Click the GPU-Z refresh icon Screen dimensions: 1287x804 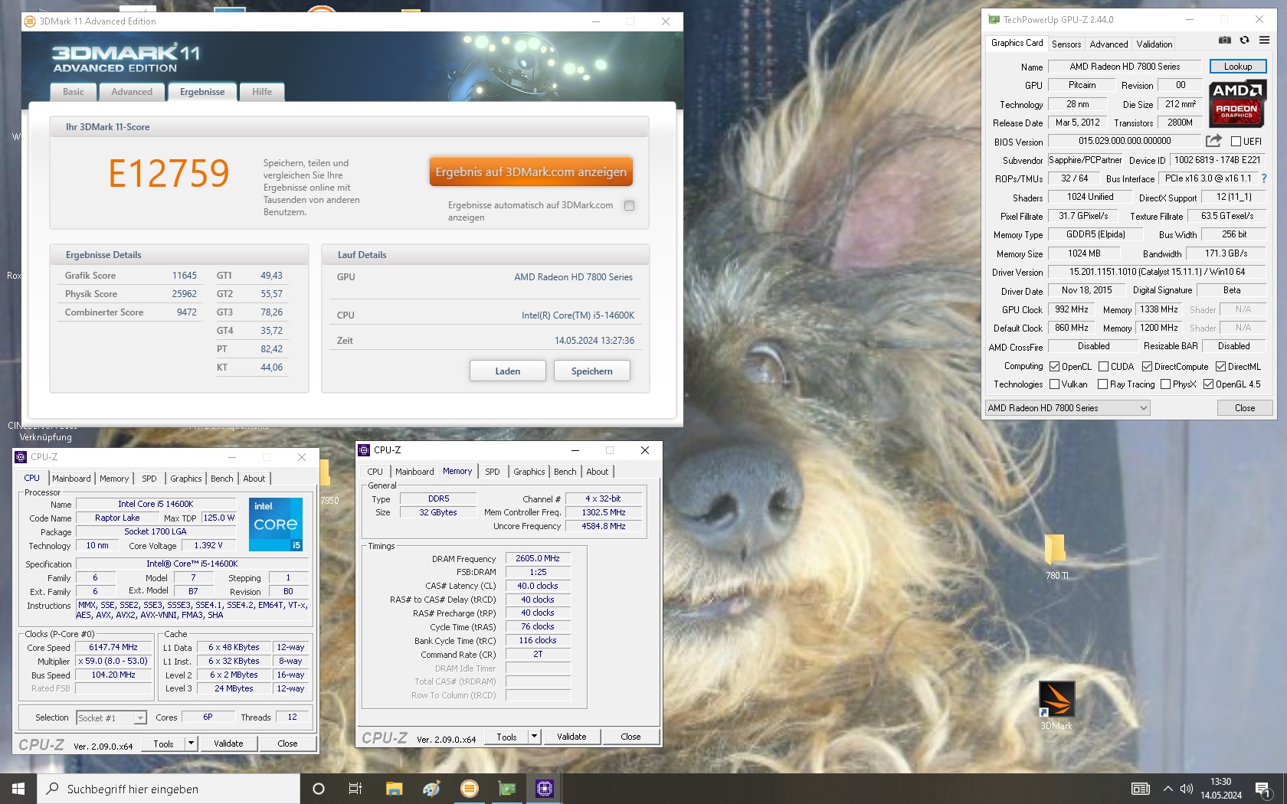pos(1244,40)
